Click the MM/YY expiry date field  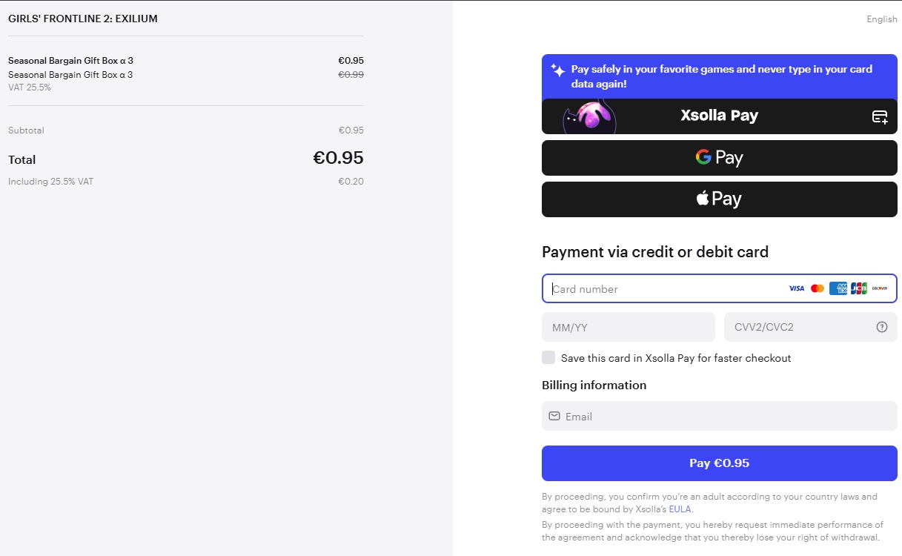point(628,327)
